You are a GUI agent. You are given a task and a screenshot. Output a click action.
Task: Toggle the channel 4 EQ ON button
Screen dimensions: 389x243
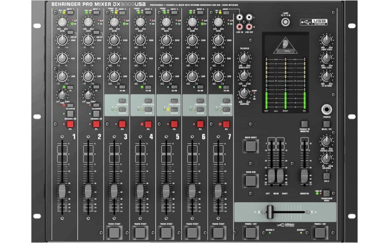148,87
